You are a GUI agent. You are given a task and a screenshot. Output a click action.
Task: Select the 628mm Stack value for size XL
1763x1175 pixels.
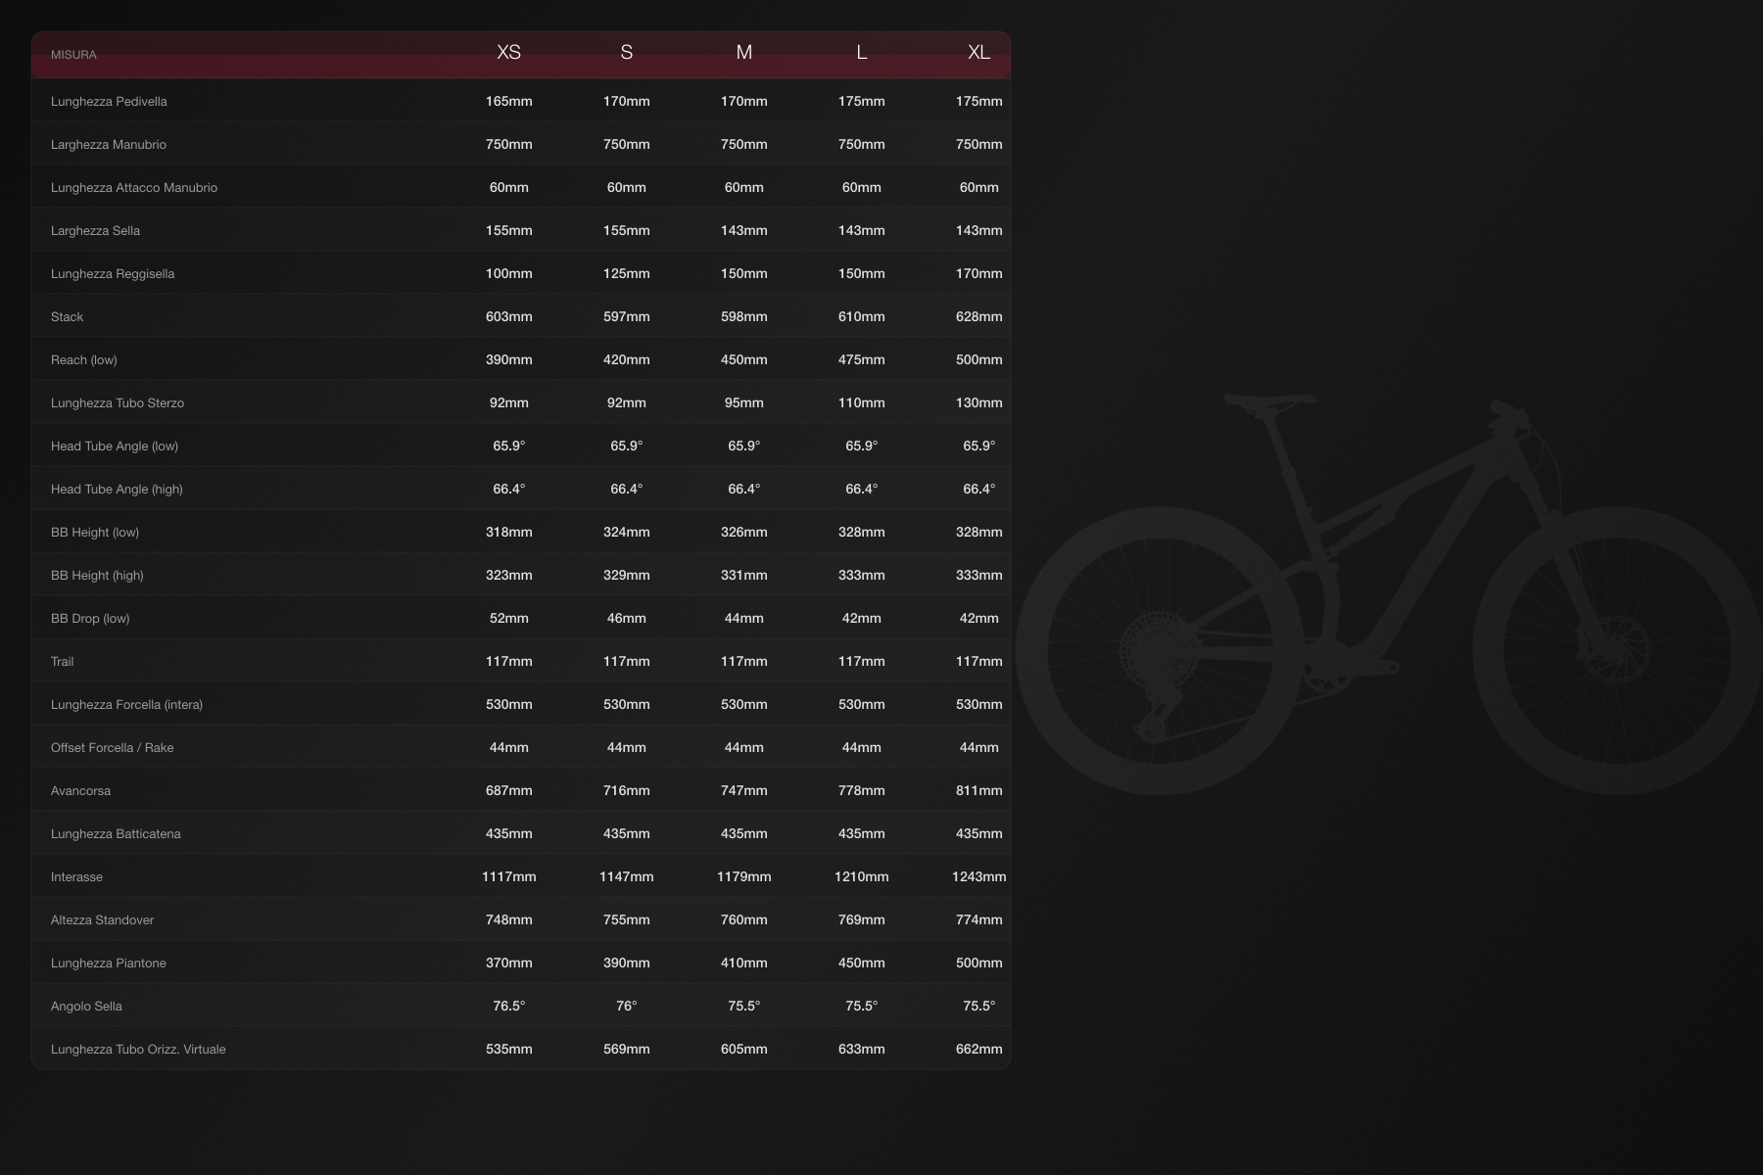[x=978, y=316]
